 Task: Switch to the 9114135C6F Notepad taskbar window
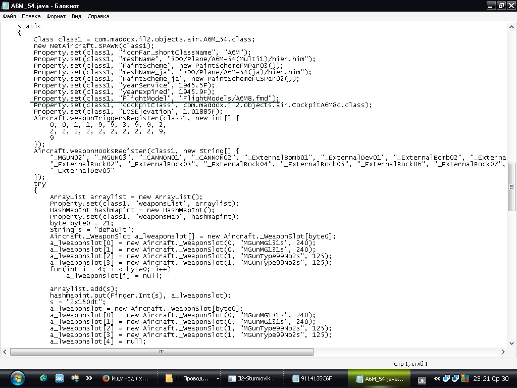[315, 378]
